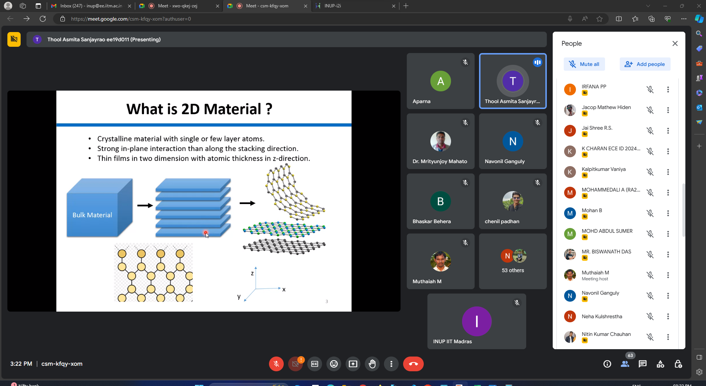Open more options for Mohan B
This screenshot has height=386, width=706.
coord(668,213)
